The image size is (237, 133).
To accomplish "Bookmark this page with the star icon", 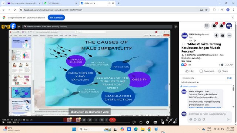I will (206, 10).
